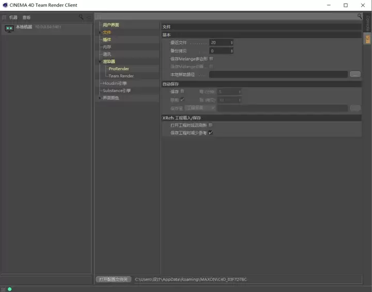
Task: Select Team Render in the tree
Action: click(x=121, y=76)
